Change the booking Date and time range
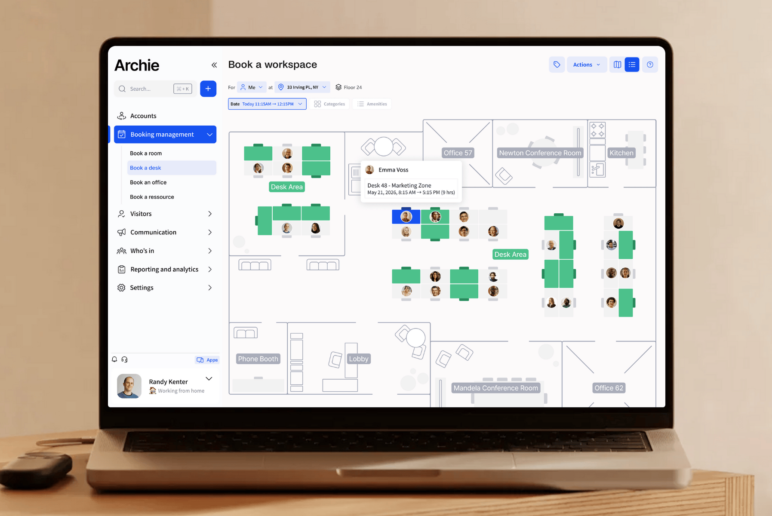Image resolution: width=772 pixels, height=516 pixels. pos(267,104)
